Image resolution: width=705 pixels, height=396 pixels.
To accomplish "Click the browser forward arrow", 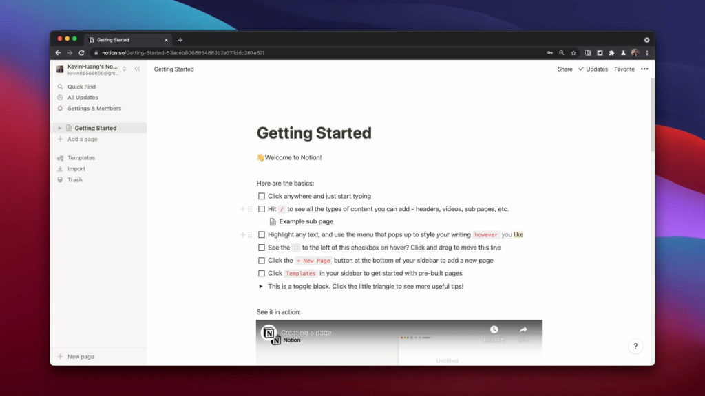I will 70,52.
